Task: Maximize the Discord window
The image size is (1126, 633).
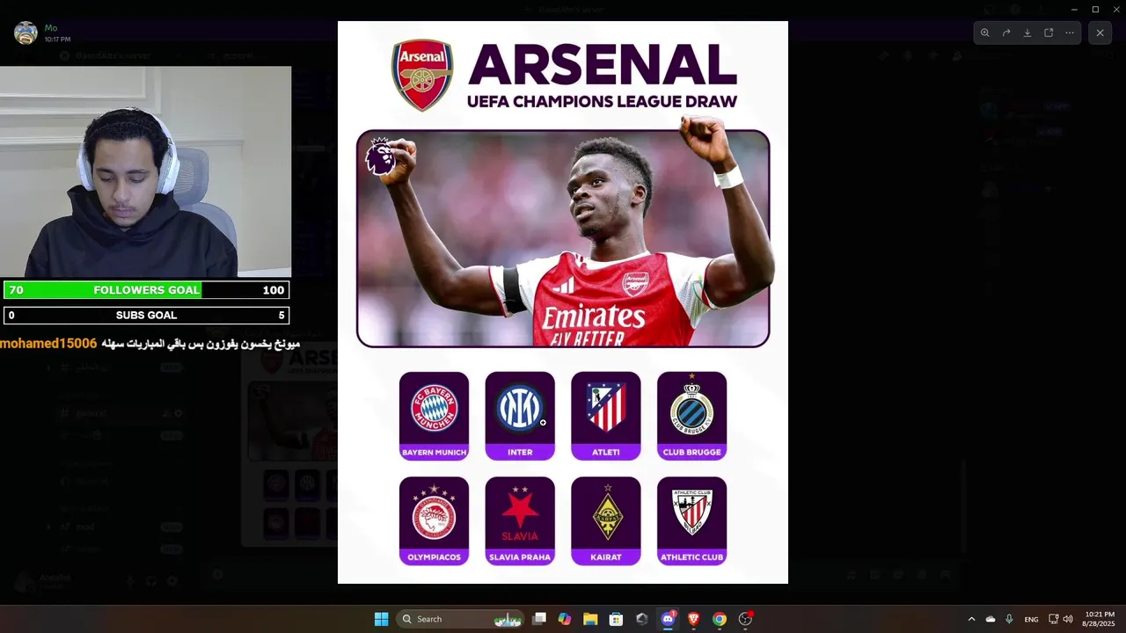Action: pos(1095,9)
